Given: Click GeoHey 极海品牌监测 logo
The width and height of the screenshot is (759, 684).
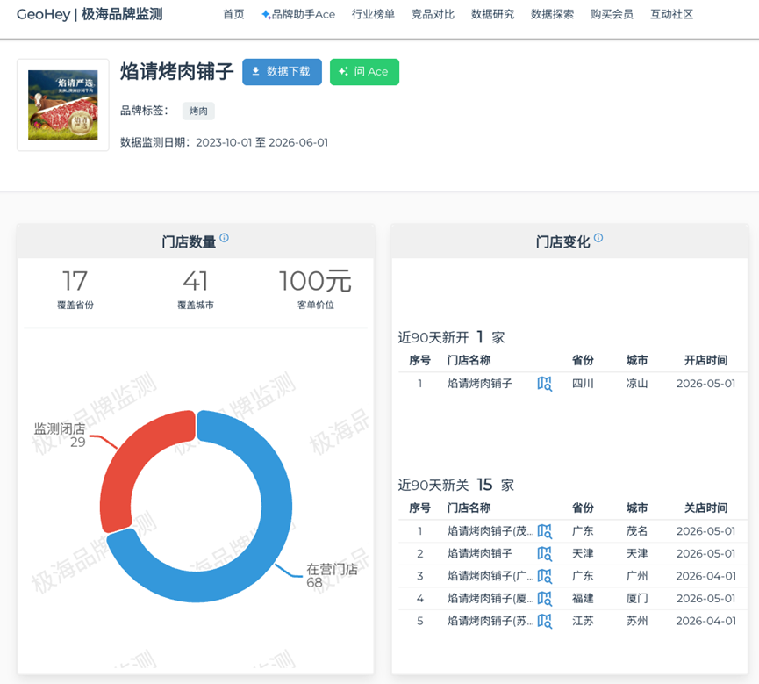Looking at the screenshot, I should point(90,15).
